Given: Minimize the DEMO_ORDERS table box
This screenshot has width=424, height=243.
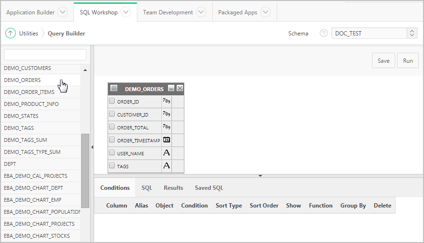Looking at the screenshot, I should [x=171, y=89].
